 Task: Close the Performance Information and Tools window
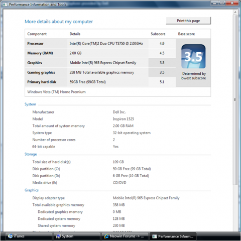click(232, 3)
